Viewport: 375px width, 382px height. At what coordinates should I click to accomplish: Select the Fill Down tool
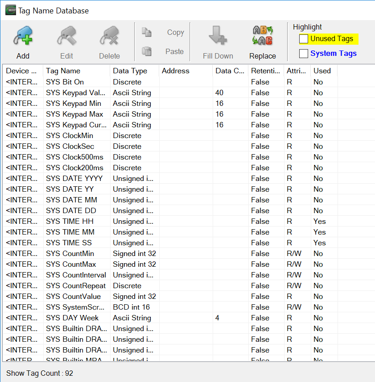[x=218, y=36]
